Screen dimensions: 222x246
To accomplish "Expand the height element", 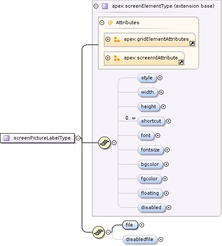I will tap(164, 107).
